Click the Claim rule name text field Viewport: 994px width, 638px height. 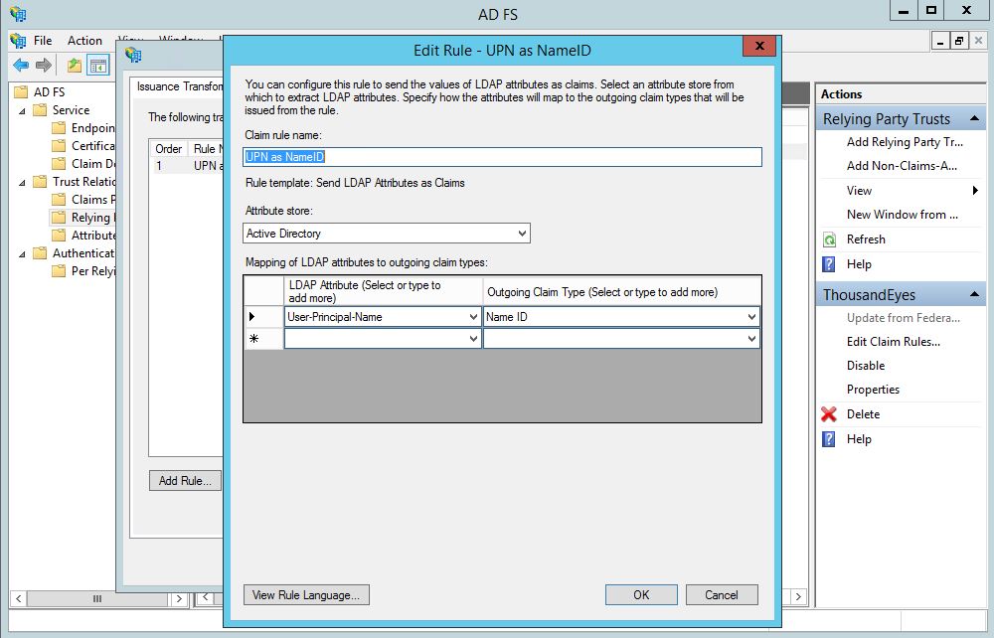(x=502, y=157)
